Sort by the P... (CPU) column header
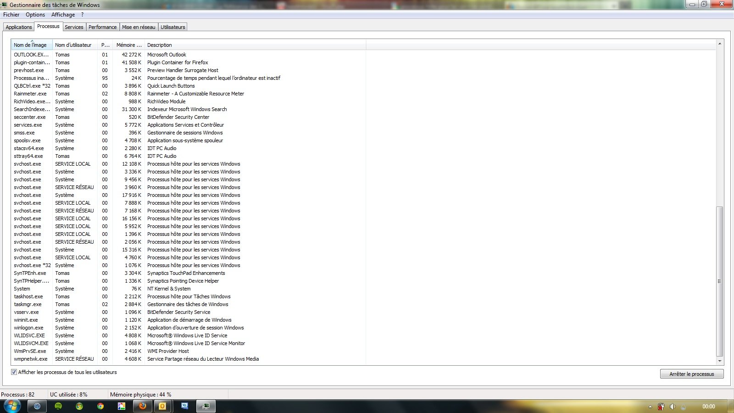The image size is (734, 413). tap(105, 45)
